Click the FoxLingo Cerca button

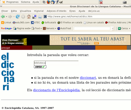(123, 28)
